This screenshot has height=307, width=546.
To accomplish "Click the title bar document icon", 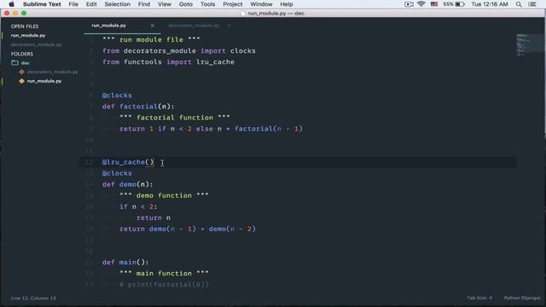I will (243, 14).
